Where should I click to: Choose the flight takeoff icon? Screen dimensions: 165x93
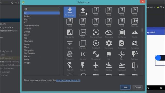tap(122, 65)
